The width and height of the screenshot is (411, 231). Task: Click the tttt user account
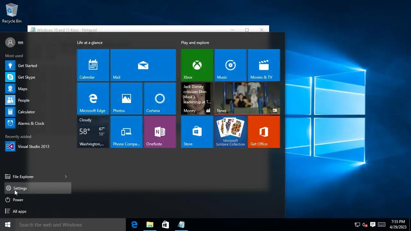tap(15, 42)
